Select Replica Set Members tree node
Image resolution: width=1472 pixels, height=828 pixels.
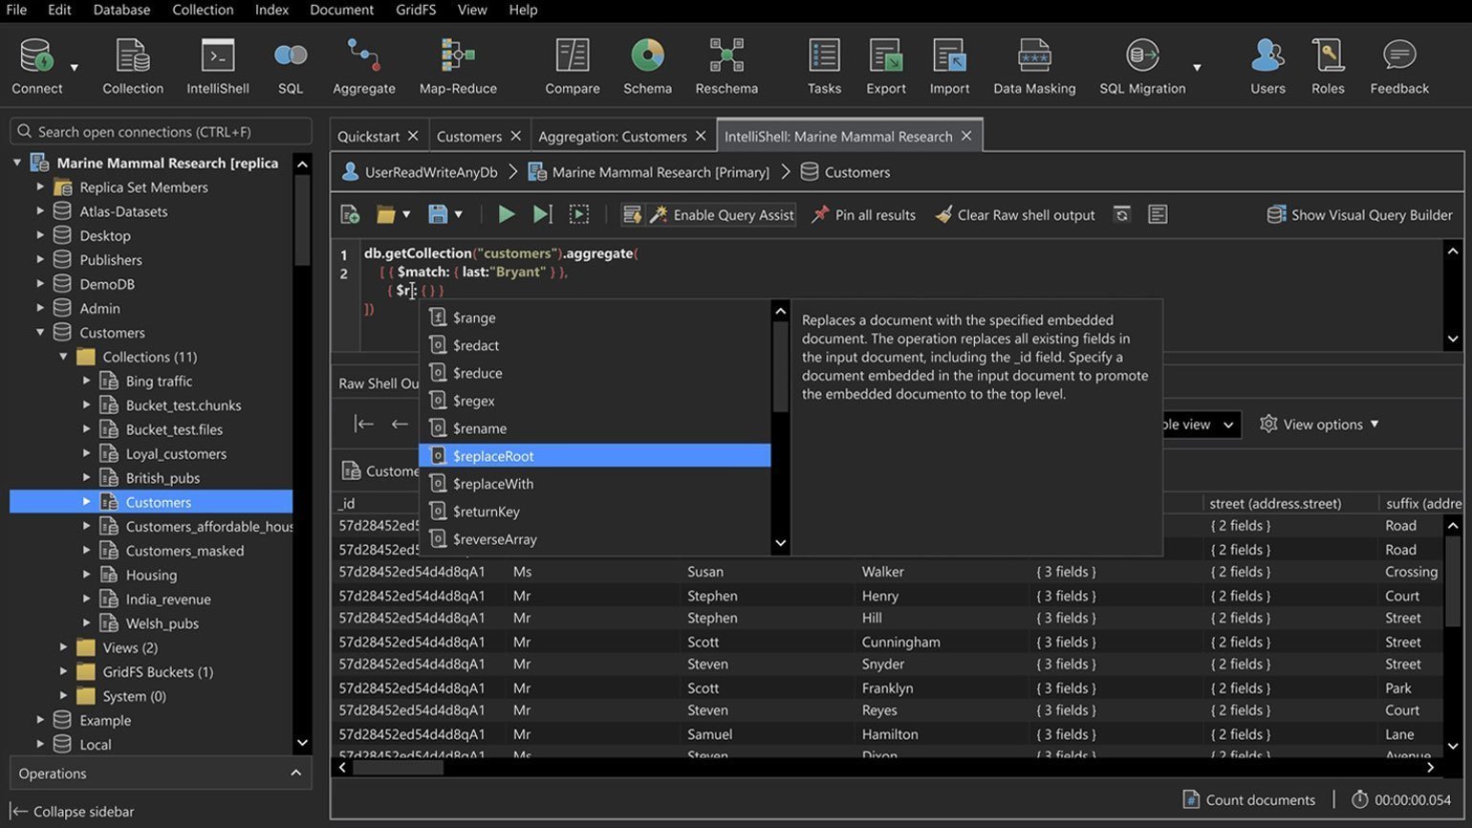[x=143, y=187]
